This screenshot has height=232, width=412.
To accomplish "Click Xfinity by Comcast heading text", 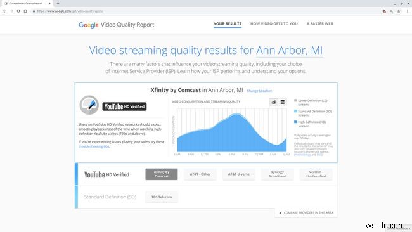I will coord(176,90).
